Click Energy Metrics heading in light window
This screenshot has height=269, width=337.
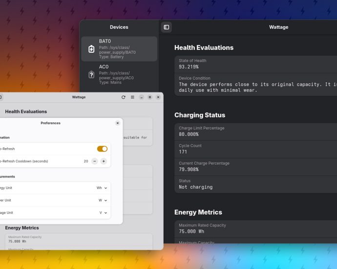point(22,228)
